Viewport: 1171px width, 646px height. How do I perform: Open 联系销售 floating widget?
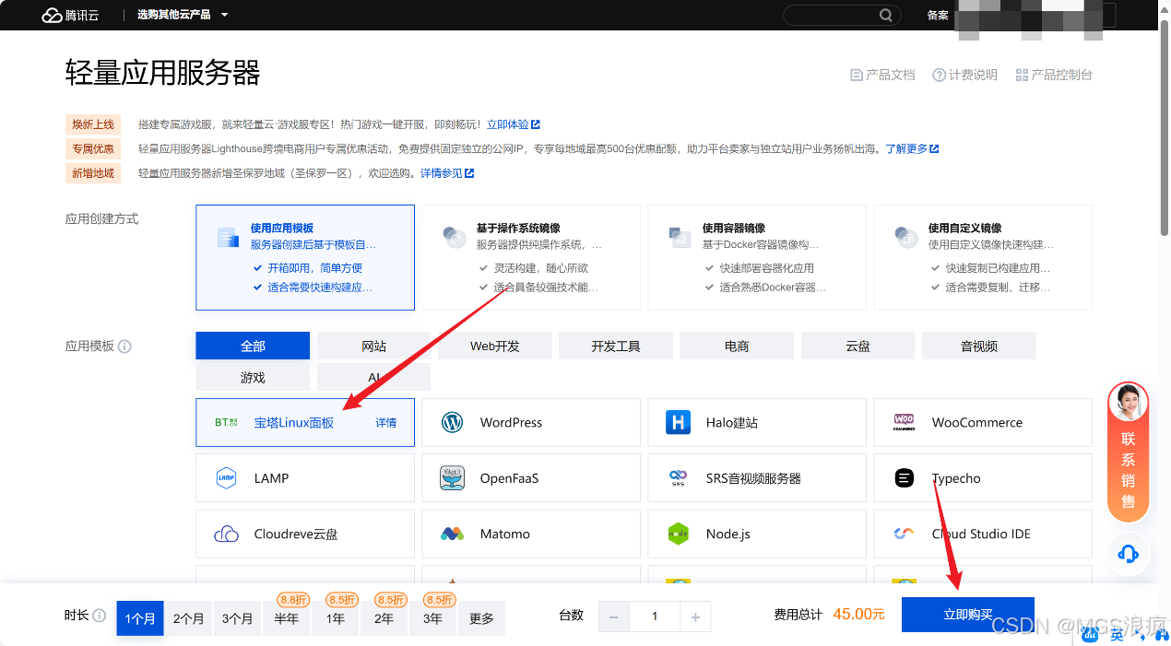[x=1128, y=452]
